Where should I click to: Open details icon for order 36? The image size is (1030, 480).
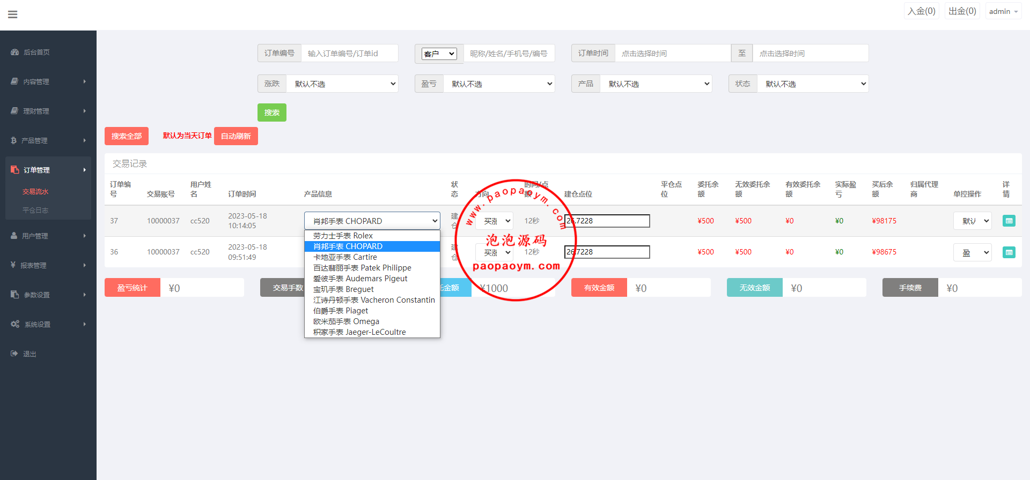click(1009, 252)
